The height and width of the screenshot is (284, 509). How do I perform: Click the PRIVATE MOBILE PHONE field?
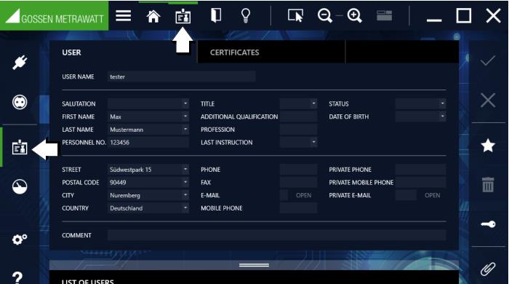tap(421, 182)
